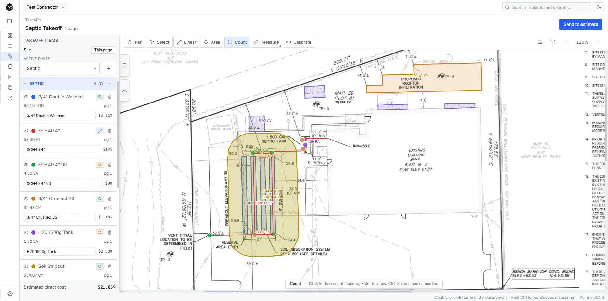This screenshot has height=301, width=608.
Task: Zoom in with the plus button
Action: click(x=598, y=42)
